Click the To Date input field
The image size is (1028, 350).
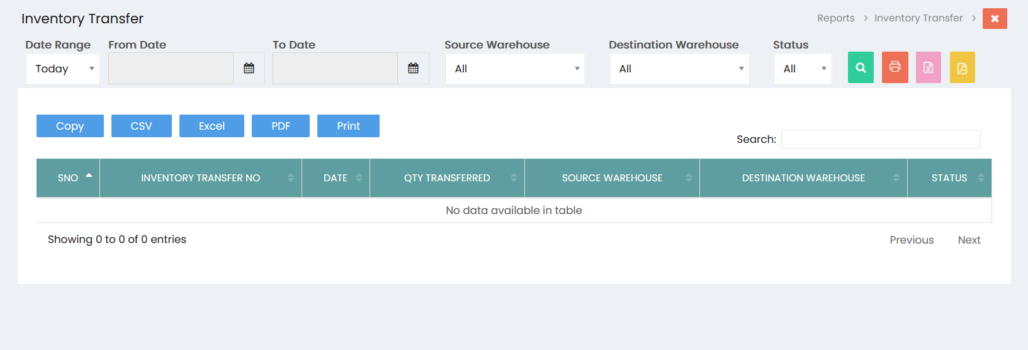coord(335,68)
